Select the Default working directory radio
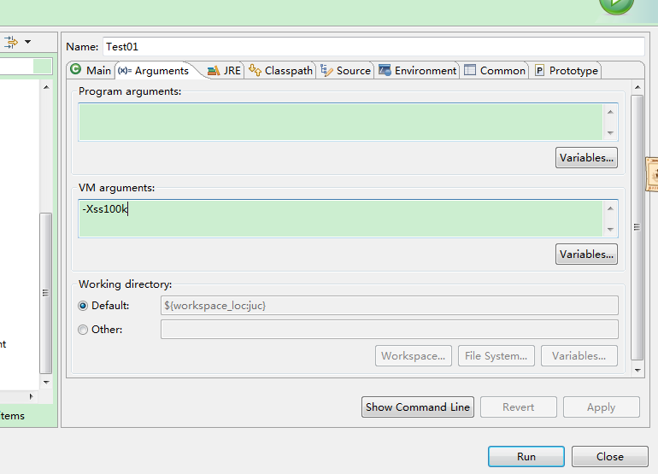Screen dimensions: 658x474 tap(83, 306)
